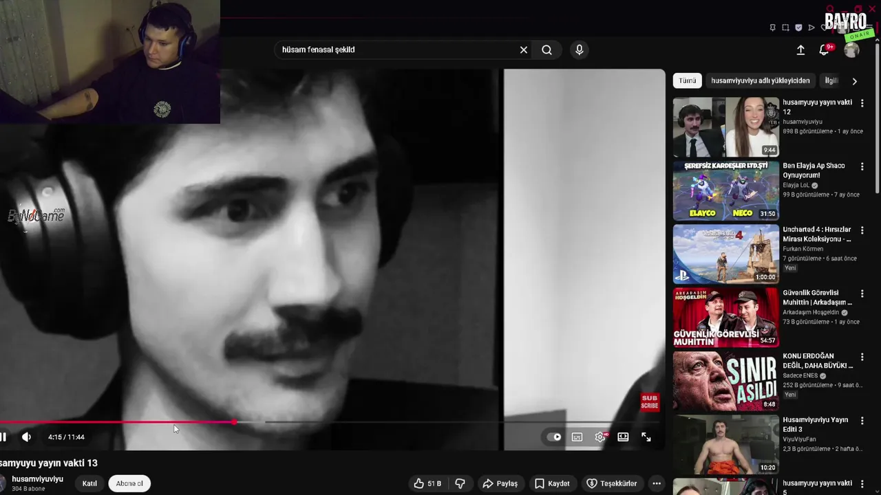Screen dimensions: 881x495
Task: Click the Abone ol subscribe button
Action: (x=129, y=483)
